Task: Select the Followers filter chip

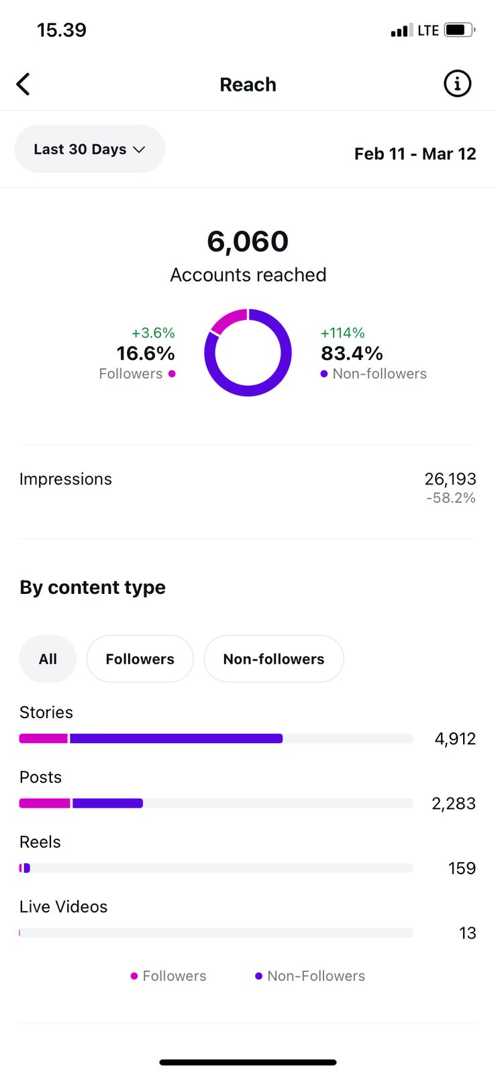Action: click(x=140, y=659)
